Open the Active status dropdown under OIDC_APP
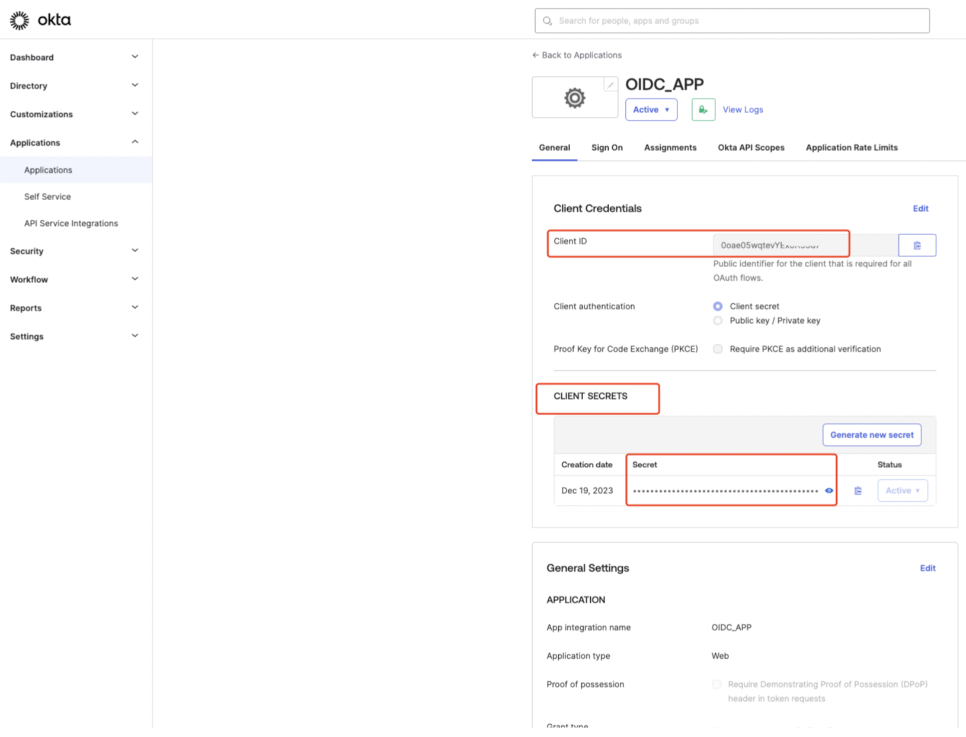966x737 pixels. point(651,110)
